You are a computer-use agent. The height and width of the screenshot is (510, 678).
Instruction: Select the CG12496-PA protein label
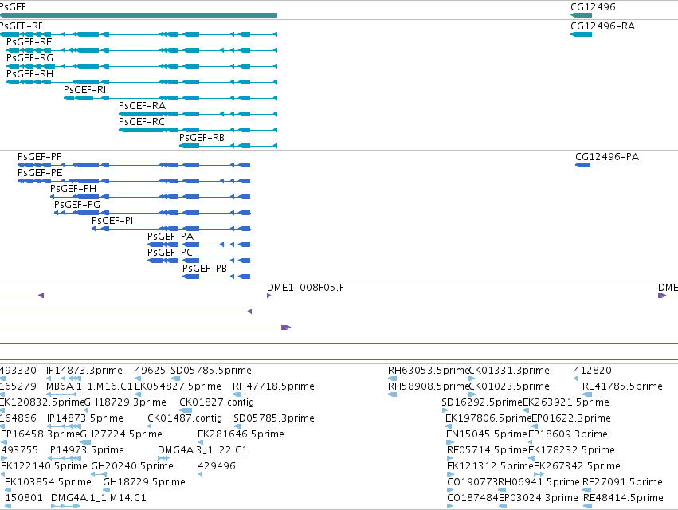pyautogui.click(x=607, y=157)
